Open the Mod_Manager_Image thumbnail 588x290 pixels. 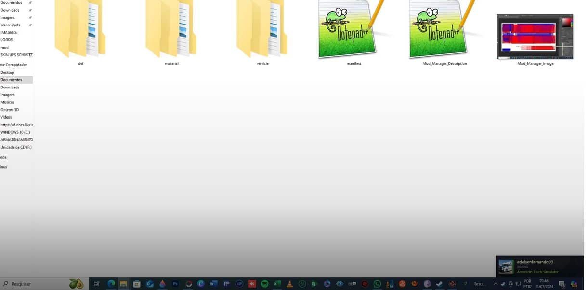[x=535, y=37]
